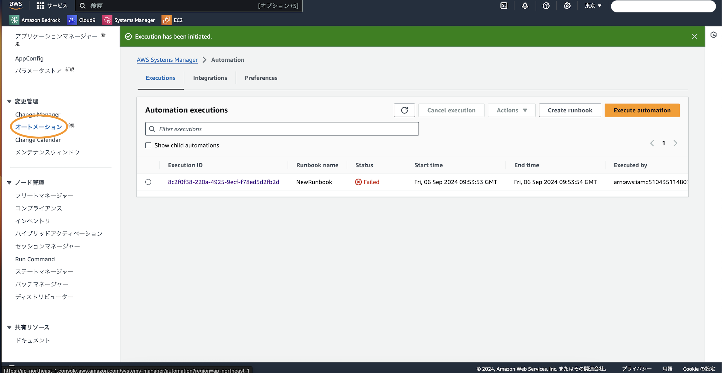This screenshot has width=722, height=373.
Task: Click the Execute automation button
Action: click(x=642, y=110)
